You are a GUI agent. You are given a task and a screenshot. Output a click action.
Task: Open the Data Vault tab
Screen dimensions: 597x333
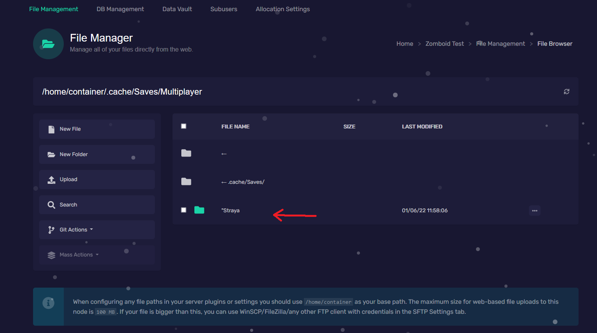pyautogui.click(x=177, y=9)
